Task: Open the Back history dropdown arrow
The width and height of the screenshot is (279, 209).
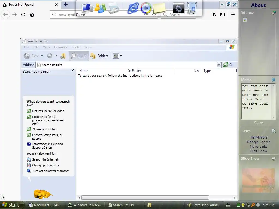Action: tap(42, 56)
